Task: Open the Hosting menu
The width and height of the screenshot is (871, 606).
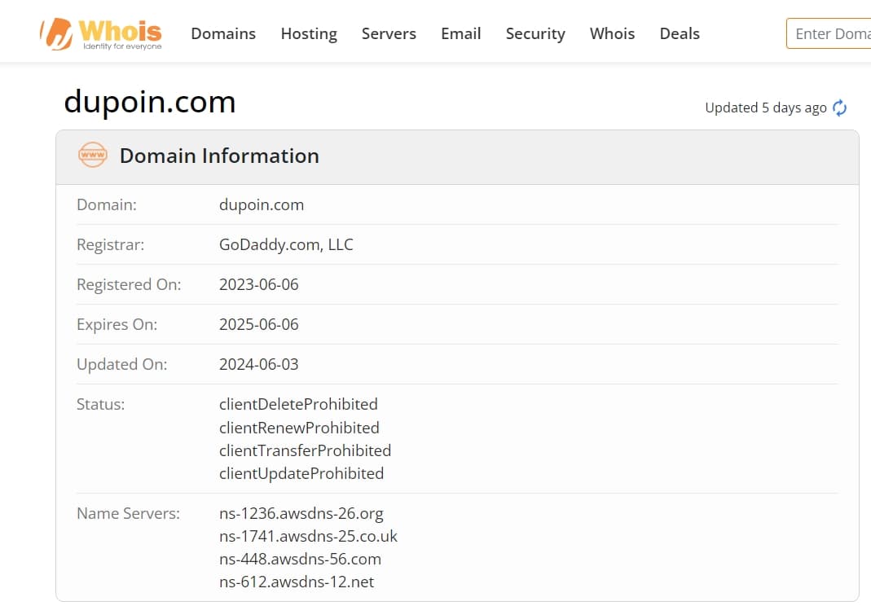Action: pos(309,34)
